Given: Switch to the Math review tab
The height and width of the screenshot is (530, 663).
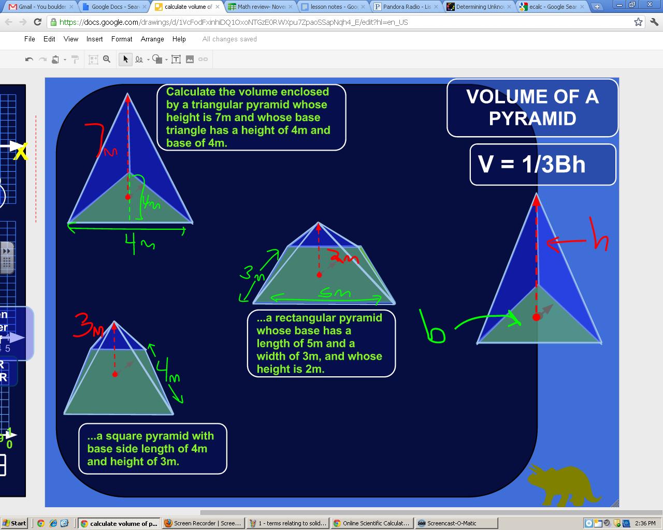Looking at the screenshot, I should 258,7.
